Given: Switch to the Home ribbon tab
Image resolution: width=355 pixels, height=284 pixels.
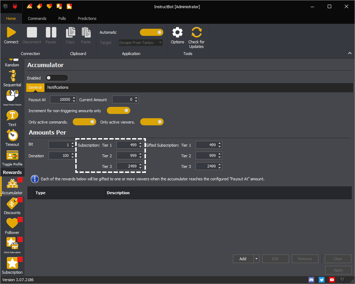Looking at the screenshot, I should 11,18.
